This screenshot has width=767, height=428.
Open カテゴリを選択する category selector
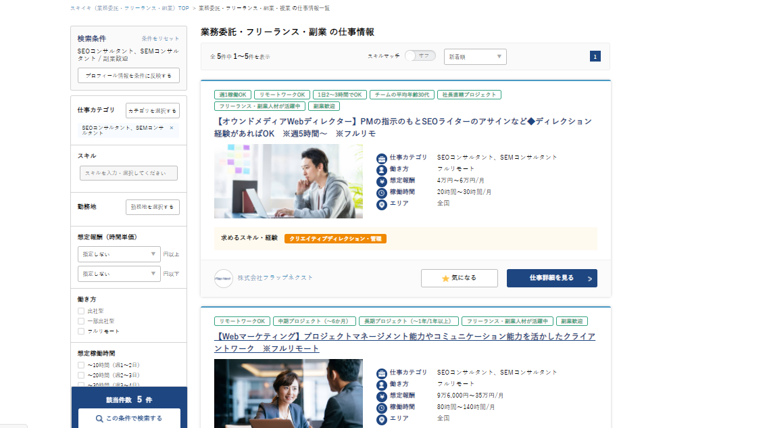point(153,111)
